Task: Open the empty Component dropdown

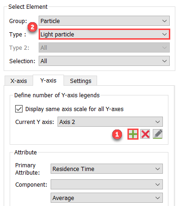Action: tap(107, 184)
